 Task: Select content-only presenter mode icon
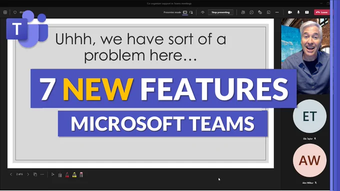point(185,12)
